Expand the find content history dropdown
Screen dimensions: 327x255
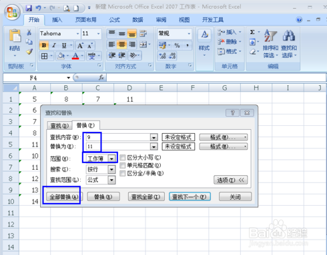tap(153, 138)
